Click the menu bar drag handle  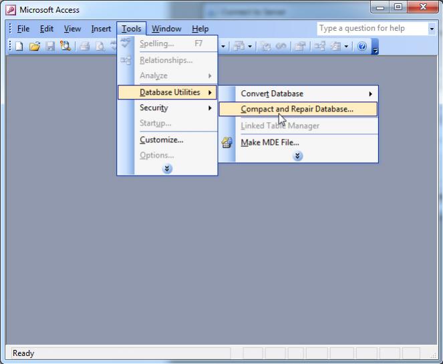point(10,29)
